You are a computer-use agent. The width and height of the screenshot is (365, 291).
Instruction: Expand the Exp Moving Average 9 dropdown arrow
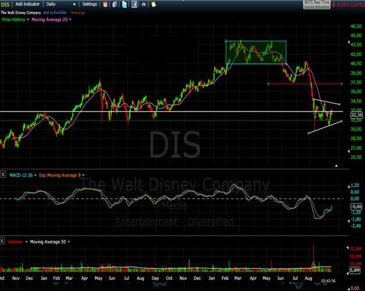pyautogui.click(x=83, y=175)
